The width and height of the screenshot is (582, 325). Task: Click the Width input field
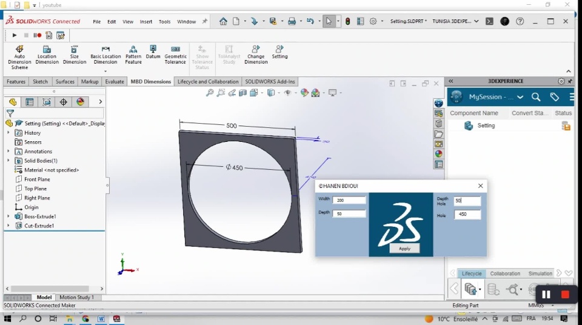tap(349, 200)
